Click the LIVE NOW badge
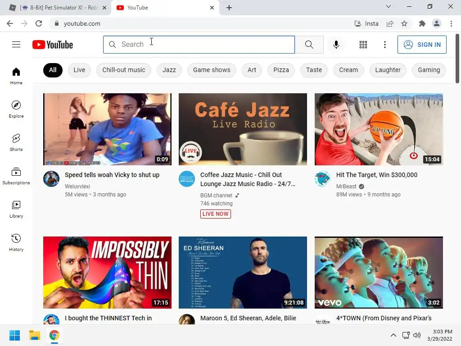Screen dimensions: 461x346 216,214
